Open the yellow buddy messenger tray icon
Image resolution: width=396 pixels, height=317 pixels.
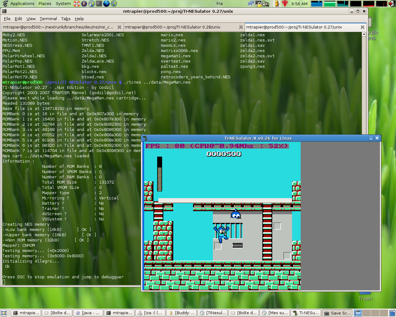[277, 4]
